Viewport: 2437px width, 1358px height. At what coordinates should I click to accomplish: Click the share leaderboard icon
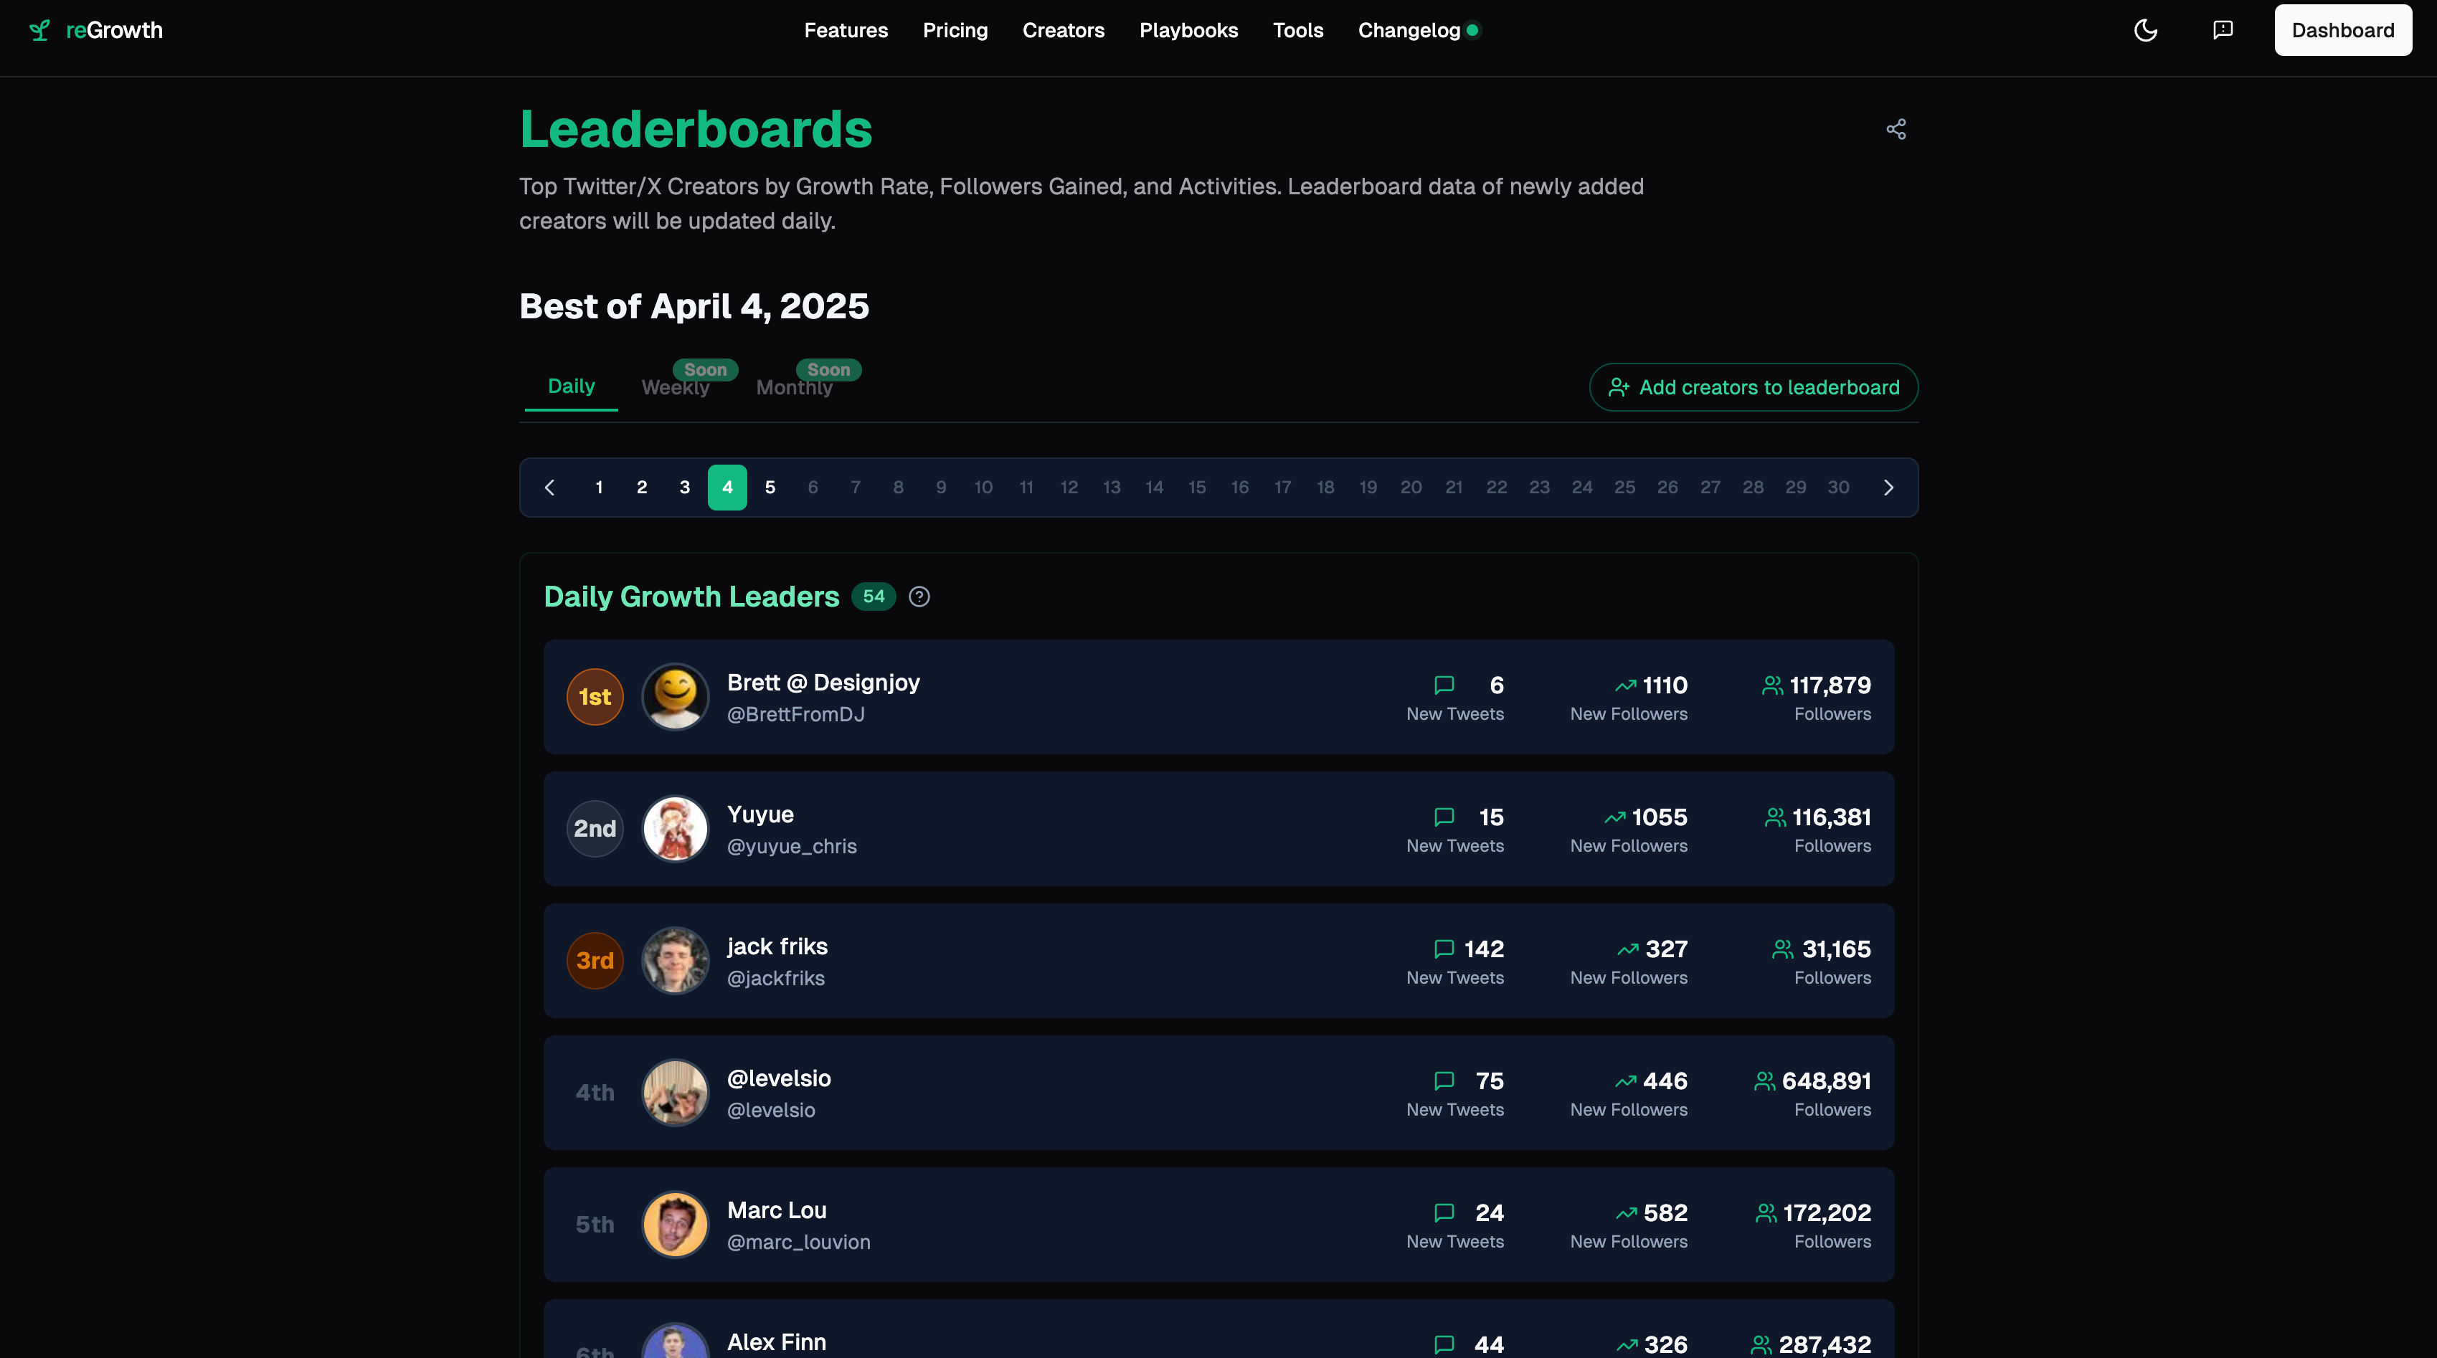(x=1896, y=130)
